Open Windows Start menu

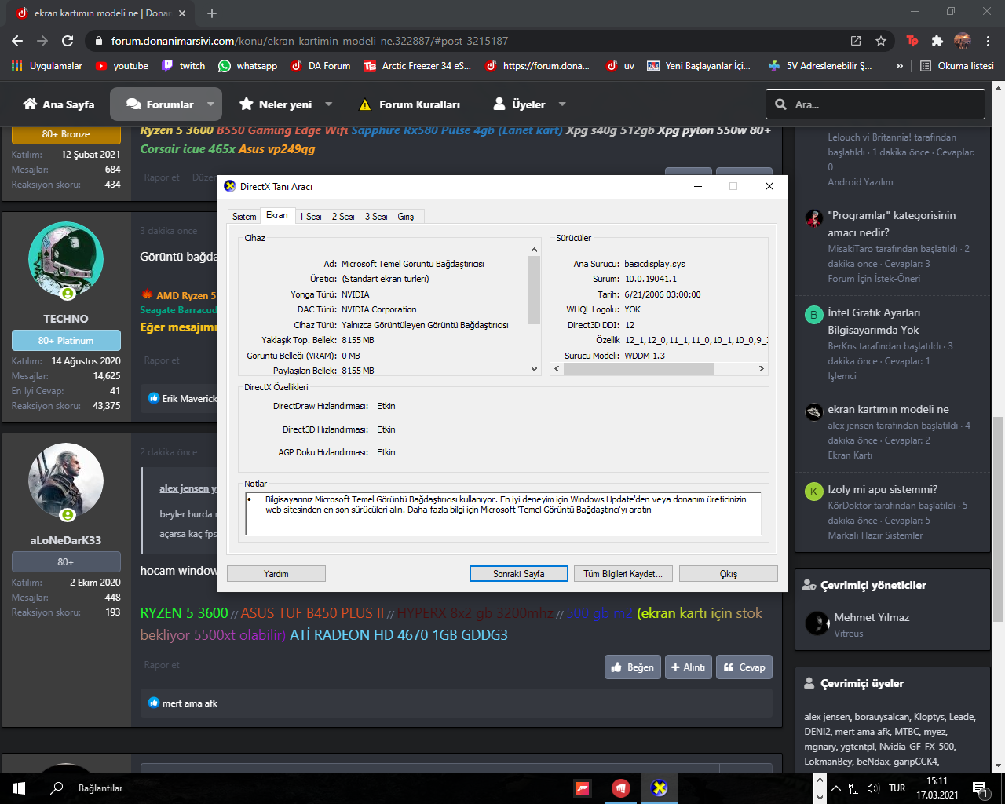coord(19,788)
